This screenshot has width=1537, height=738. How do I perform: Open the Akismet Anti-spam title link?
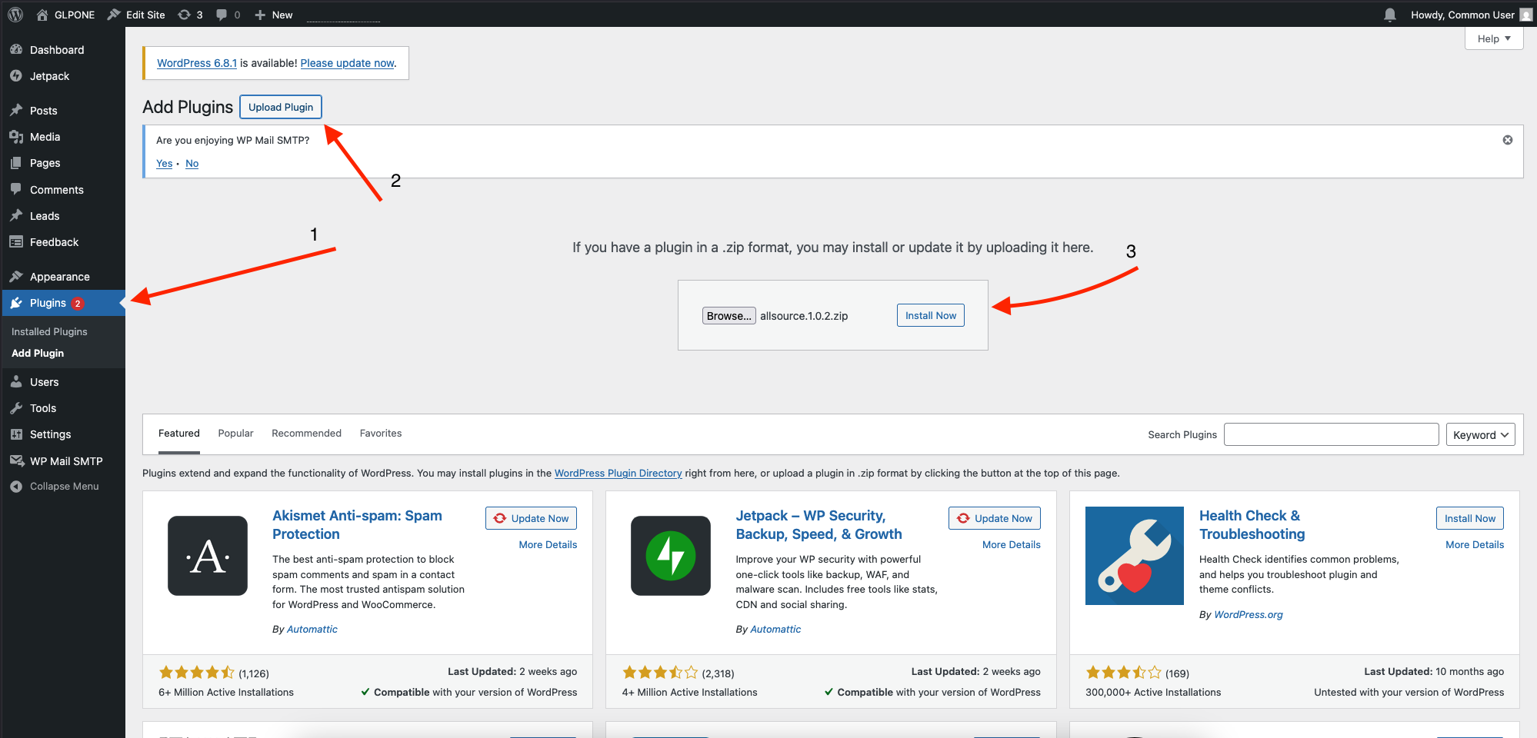click(x=357, y=524)
